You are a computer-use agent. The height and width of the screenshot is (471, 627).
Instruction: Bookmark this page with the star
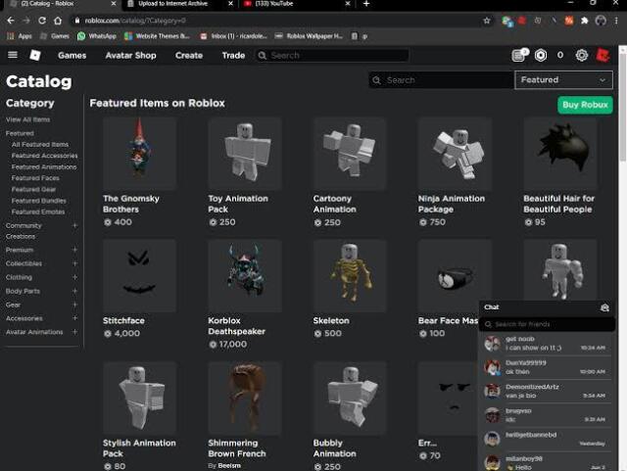pyautogui.click(x=487, y=21)
